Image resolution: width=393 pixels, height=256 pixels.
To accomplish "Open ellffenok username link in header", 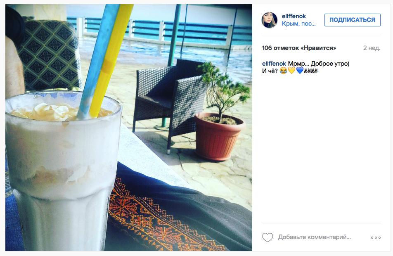I will point(294,16).
